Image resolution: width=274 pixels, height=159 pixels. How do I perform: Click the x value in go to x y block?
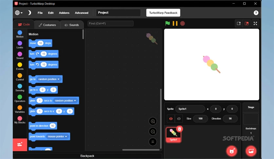click(43, 90)
